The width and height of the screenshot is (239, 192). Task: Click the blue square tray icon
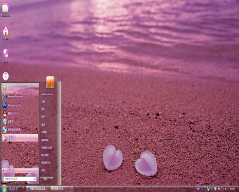[212, 188]
